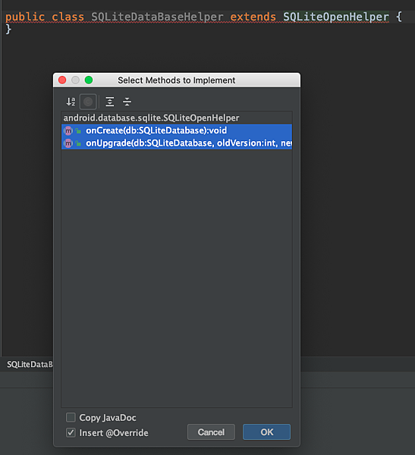Click SQLiteDataB breadcrumb at editor bottom
The width and height of the screenshot is (415, 455).
pyautogui.click(x=30, y=364)
